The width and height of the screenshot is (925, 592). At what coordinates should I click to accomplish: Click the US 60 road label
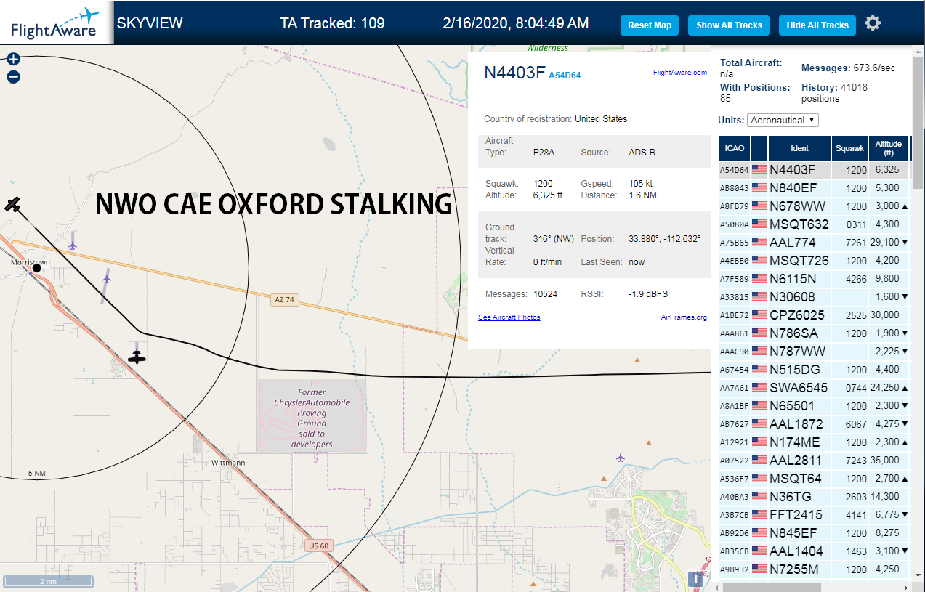pyautogui.click(x=318, y=546)
